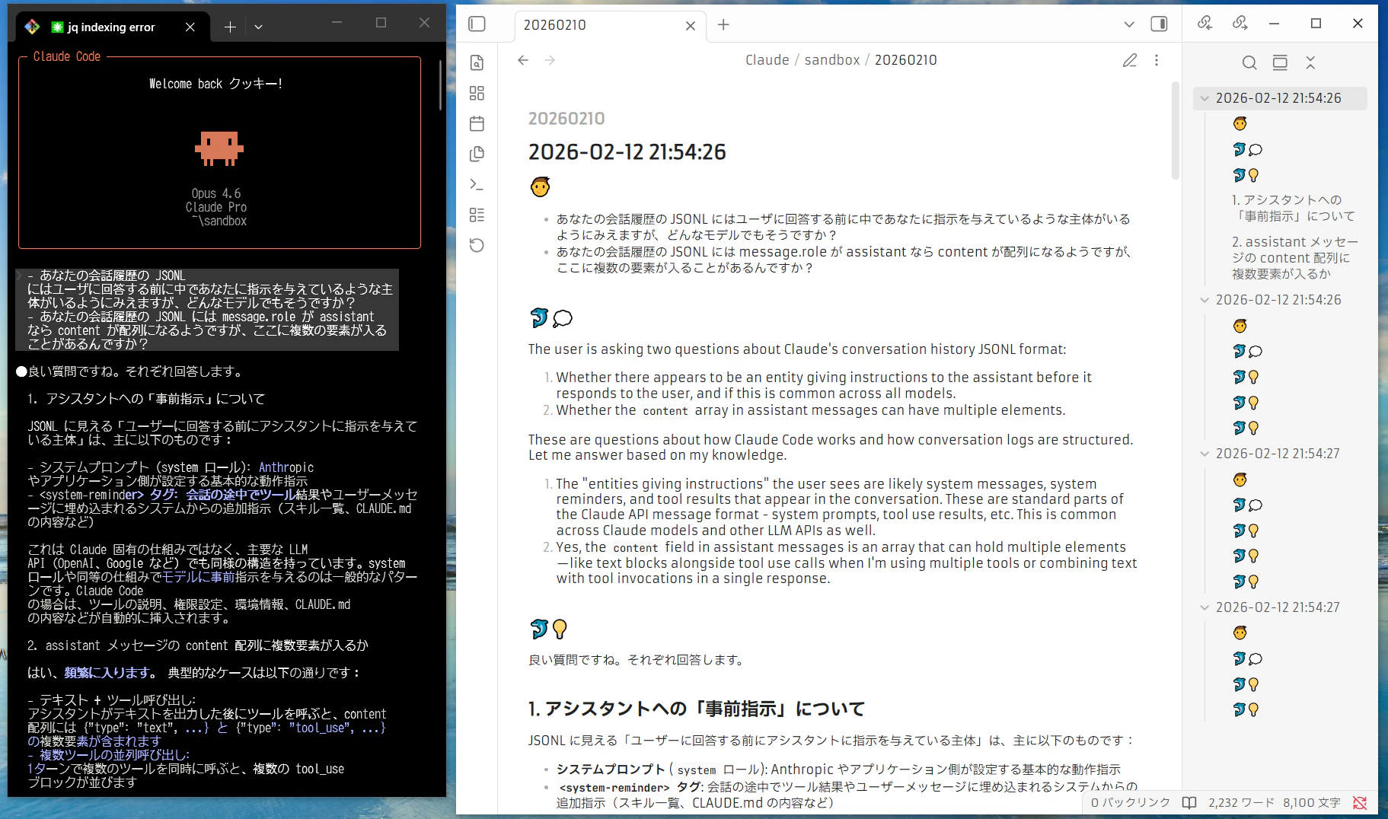
Task: Click 20260210 in the note breadcrumb
Action: click(906, 60)
